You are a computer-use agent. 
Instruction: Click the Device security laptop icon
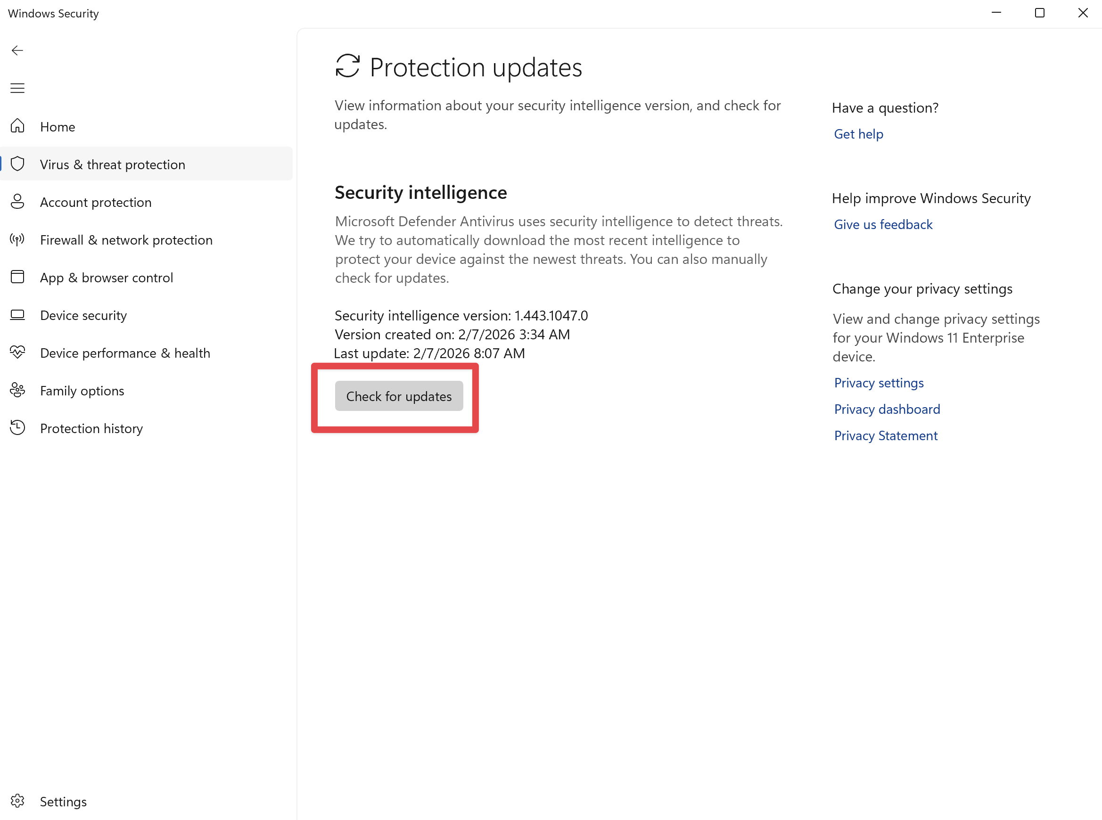tap(17, 315)
